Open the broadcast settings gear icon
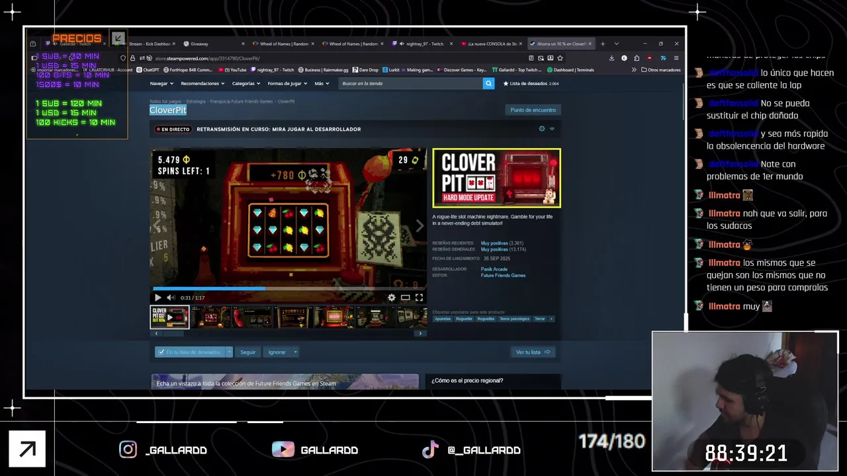The height and width of the screenshot is (476, 847). (x=542, y=129)
